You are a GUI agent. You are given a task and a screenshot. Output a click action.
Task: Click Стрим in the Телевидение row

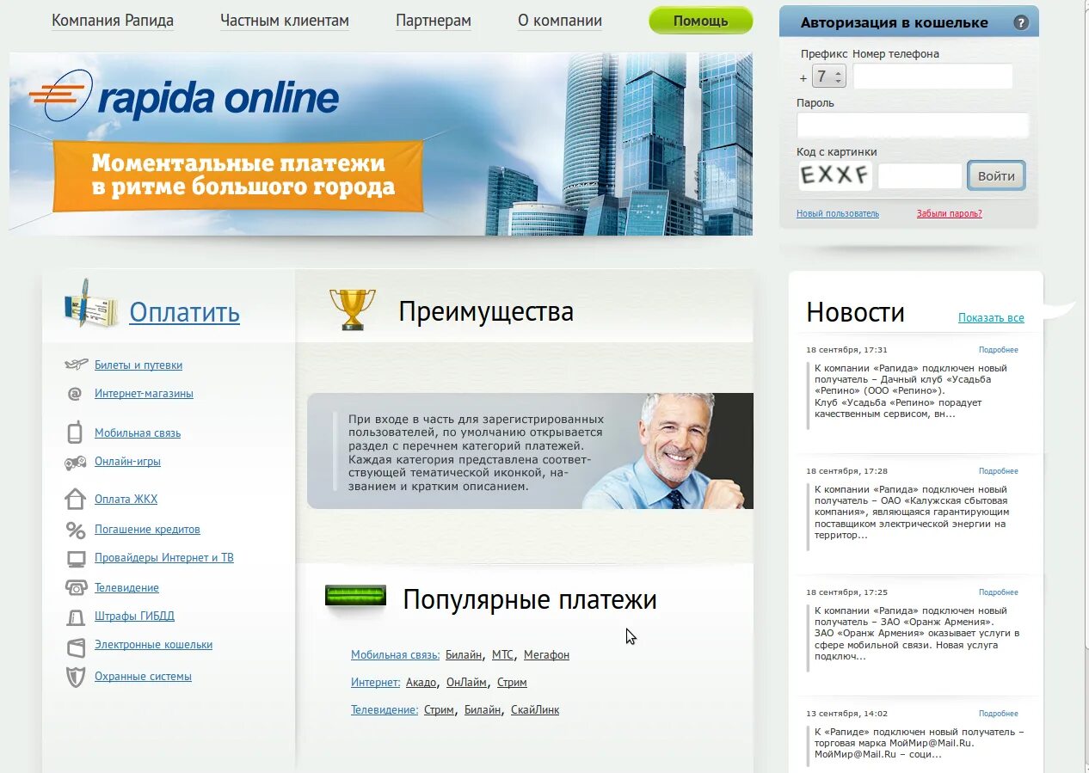pyautogui.click(x=439, y=710)
